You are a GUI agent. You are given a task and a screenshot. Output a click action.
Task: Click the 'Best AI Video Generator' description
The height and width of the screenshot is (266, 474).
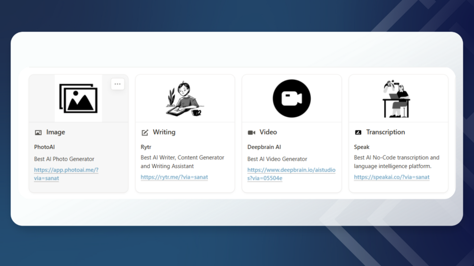coord(277,159)
